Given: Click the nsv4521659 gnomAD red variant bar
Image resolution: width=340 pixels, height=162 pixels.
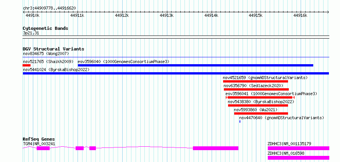Looking at the screenshot, I should [256, 81].
